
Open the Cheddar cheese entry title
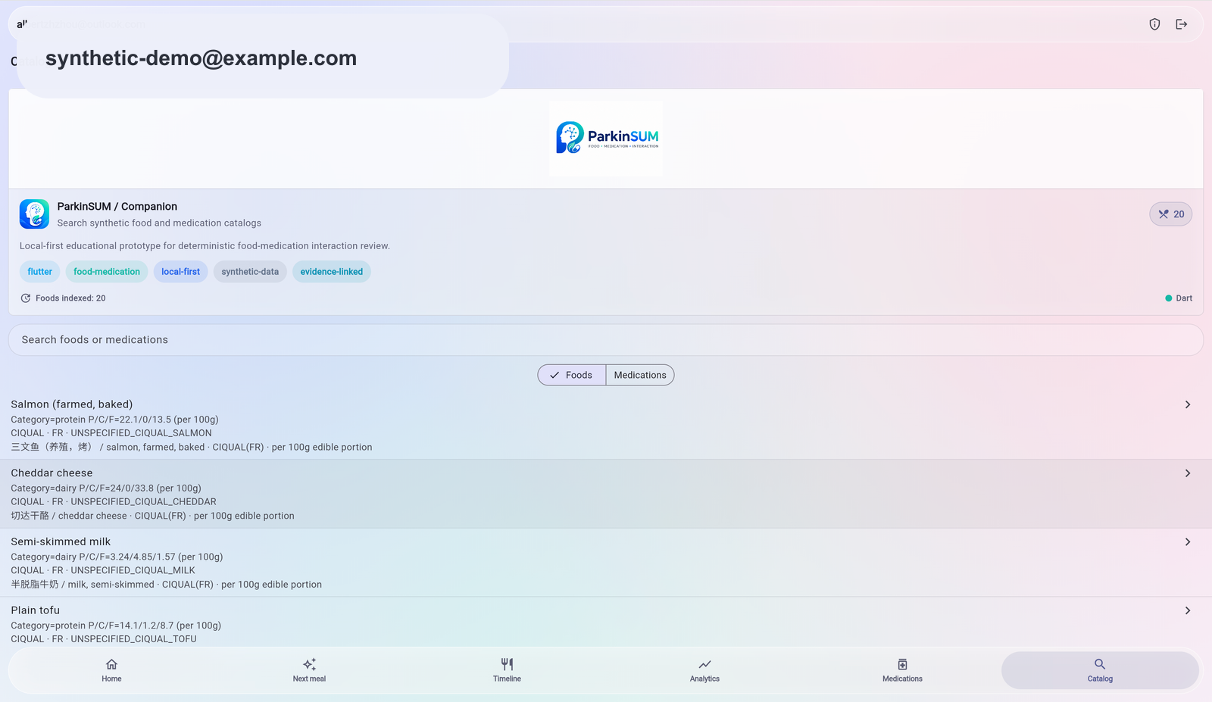point(52,473)
